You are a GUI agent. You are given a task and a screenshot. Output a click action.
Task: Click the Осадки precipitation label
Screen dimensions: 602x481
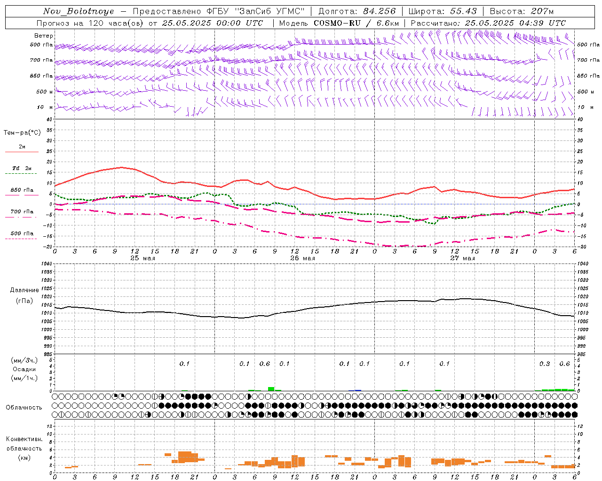24,369
